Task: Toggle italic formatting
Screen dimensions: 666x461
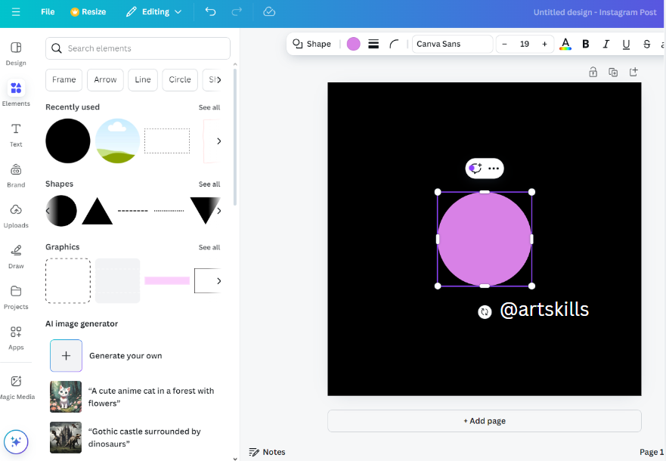Action: point(606,44)
